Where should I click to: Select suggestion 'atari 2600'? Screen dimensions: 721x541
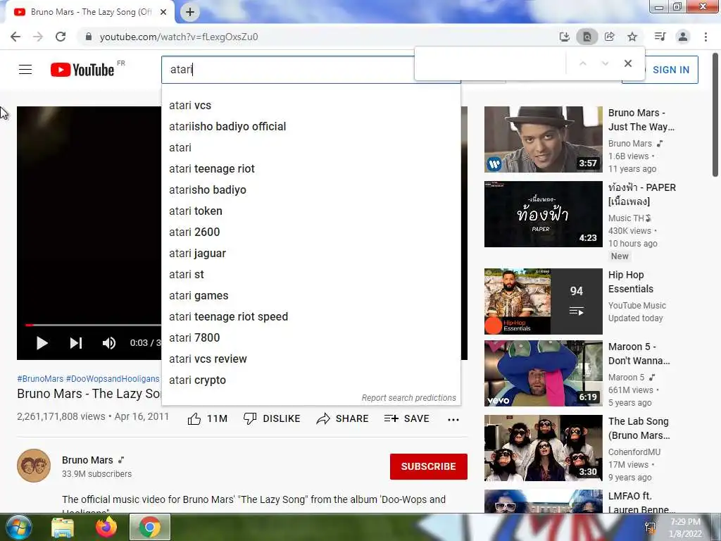coord(311,232)
